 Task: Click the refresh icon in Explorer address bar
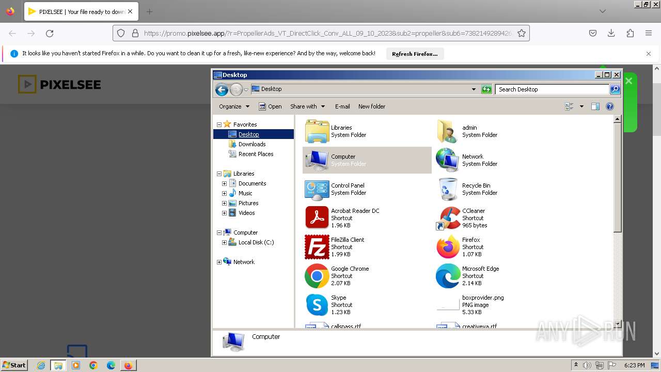486,89
